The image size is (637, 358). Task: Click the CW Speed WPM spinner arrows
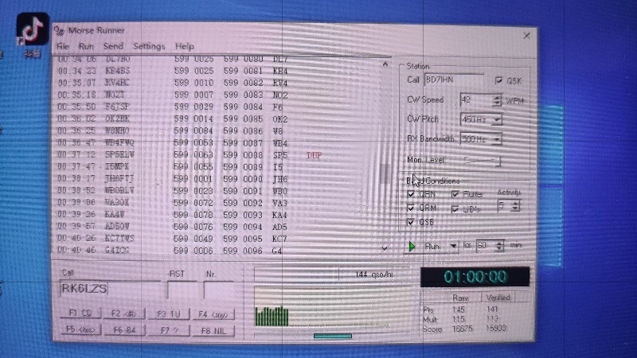click(x=496, y=100)
